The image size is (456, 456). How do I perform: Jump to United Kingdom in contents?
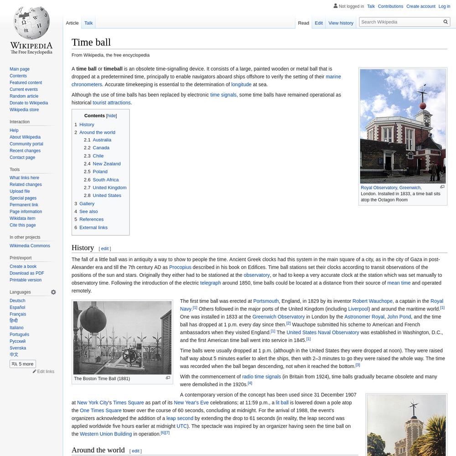click(x=109, y=187)
